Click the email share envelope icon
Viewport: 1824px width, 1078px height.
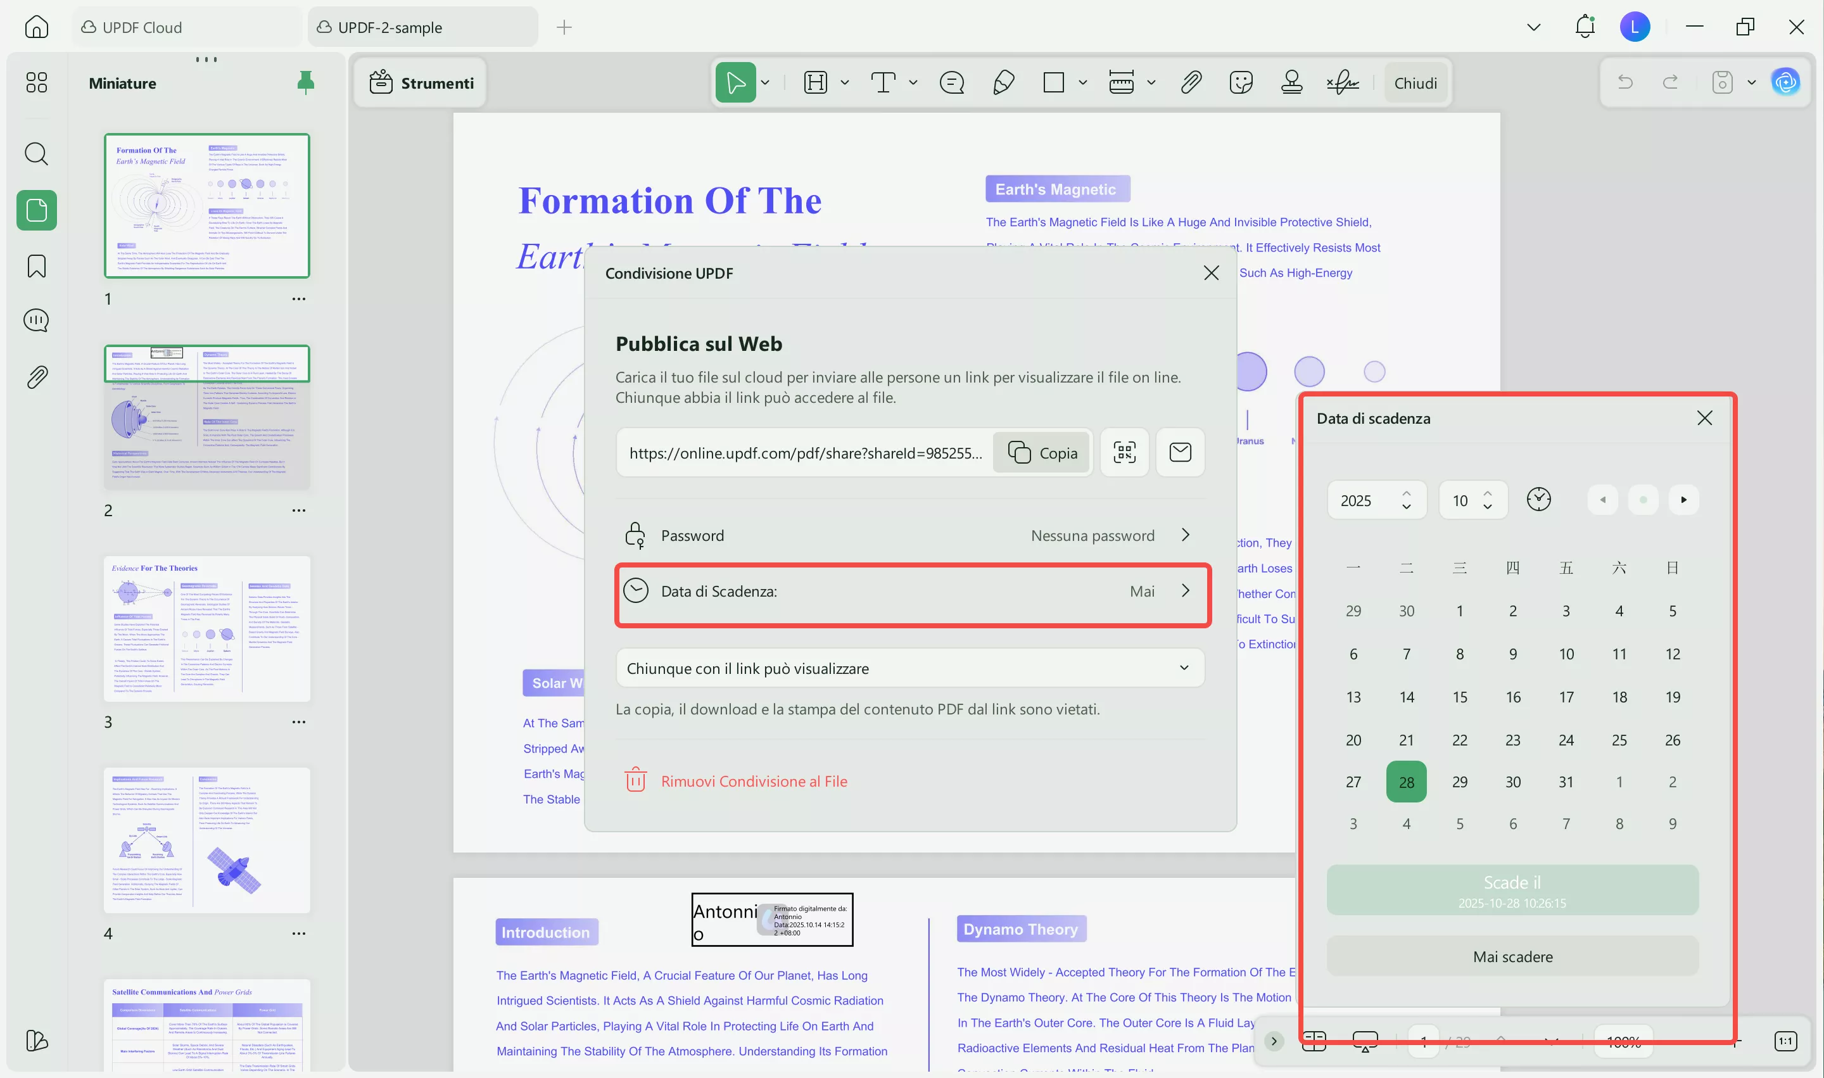pos(1180,453)
